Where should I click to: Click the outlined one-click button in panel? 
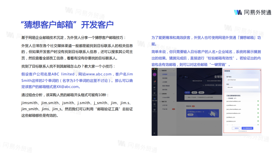(236, 128)
